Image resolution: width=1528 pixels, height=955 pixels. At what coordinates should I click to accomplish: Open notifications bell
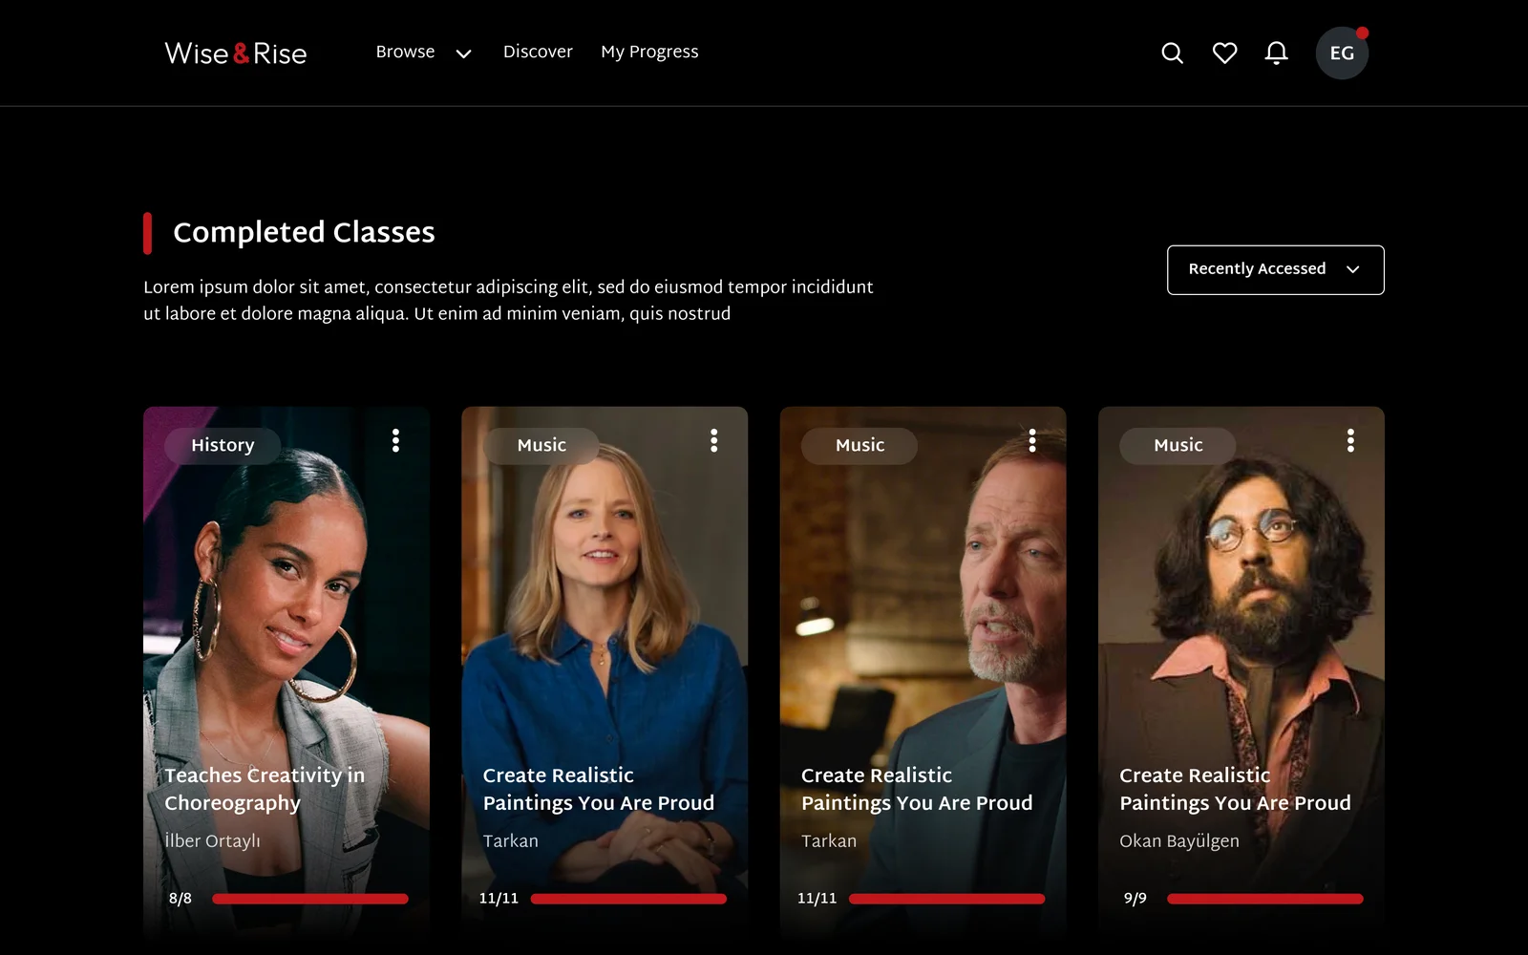coord(1276,53)
